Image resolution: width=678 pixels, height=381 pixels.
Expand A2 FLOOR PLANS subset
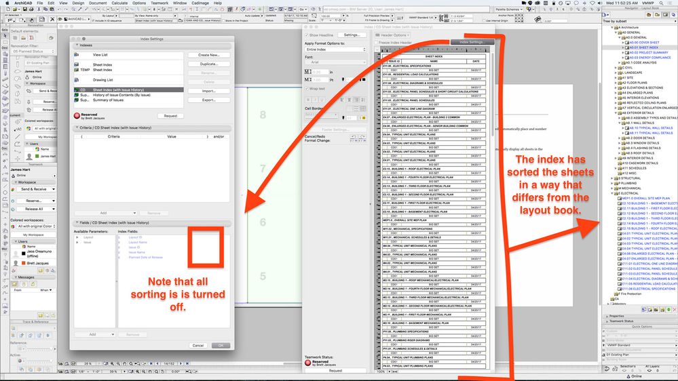tap(616, 83)
